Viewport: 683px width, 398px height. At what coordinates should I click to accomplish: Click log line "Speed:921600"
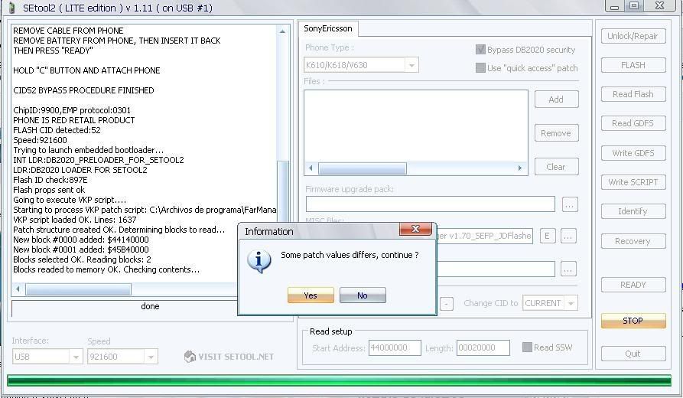click(40, 140)
